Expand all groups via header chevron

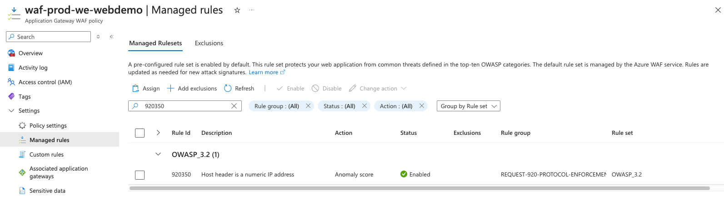coord(158,133)
